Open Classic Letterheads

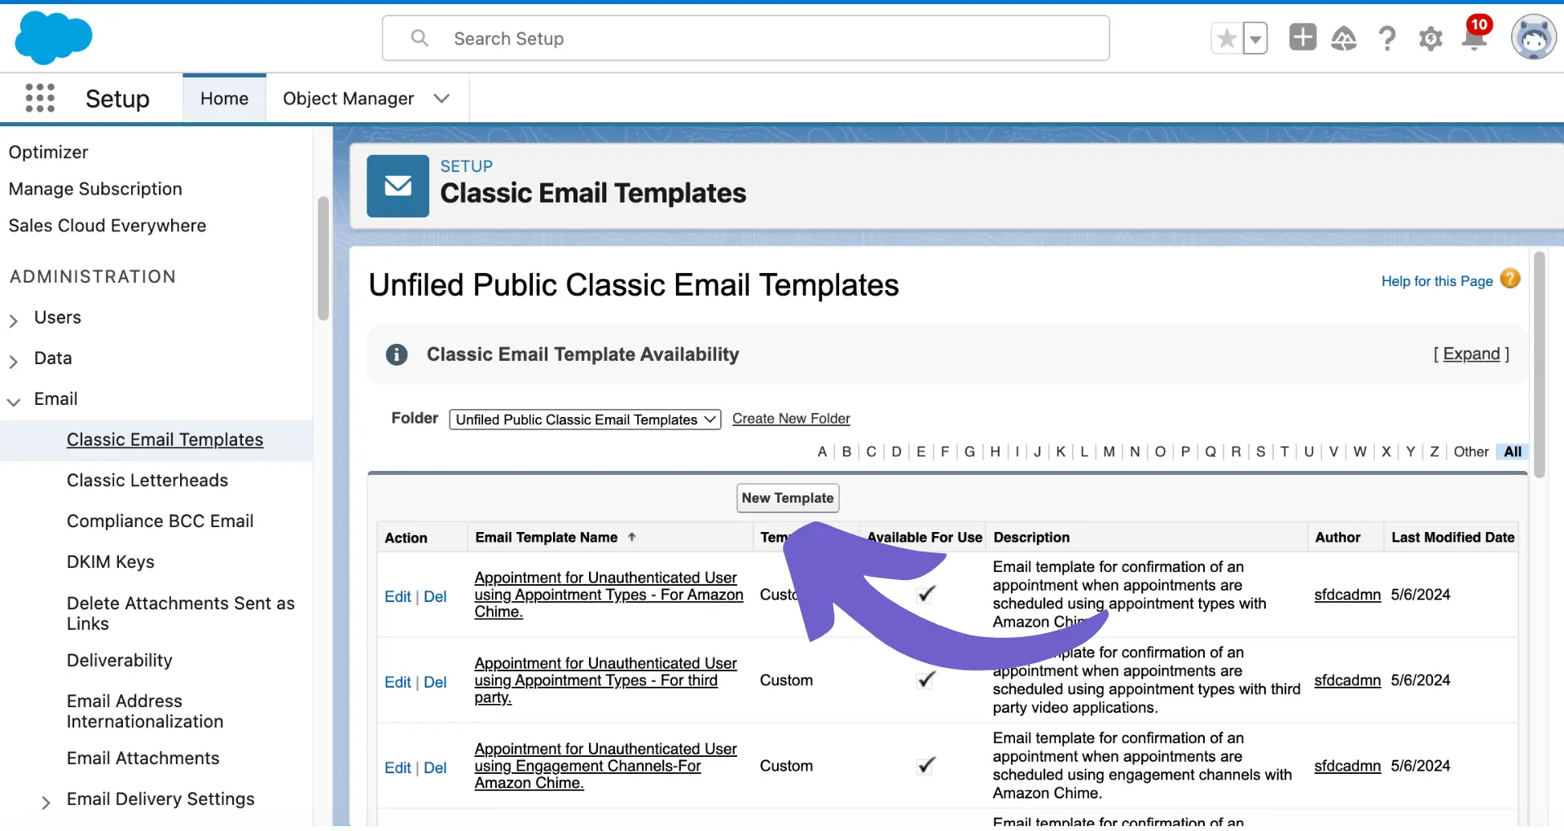point(147,481)
